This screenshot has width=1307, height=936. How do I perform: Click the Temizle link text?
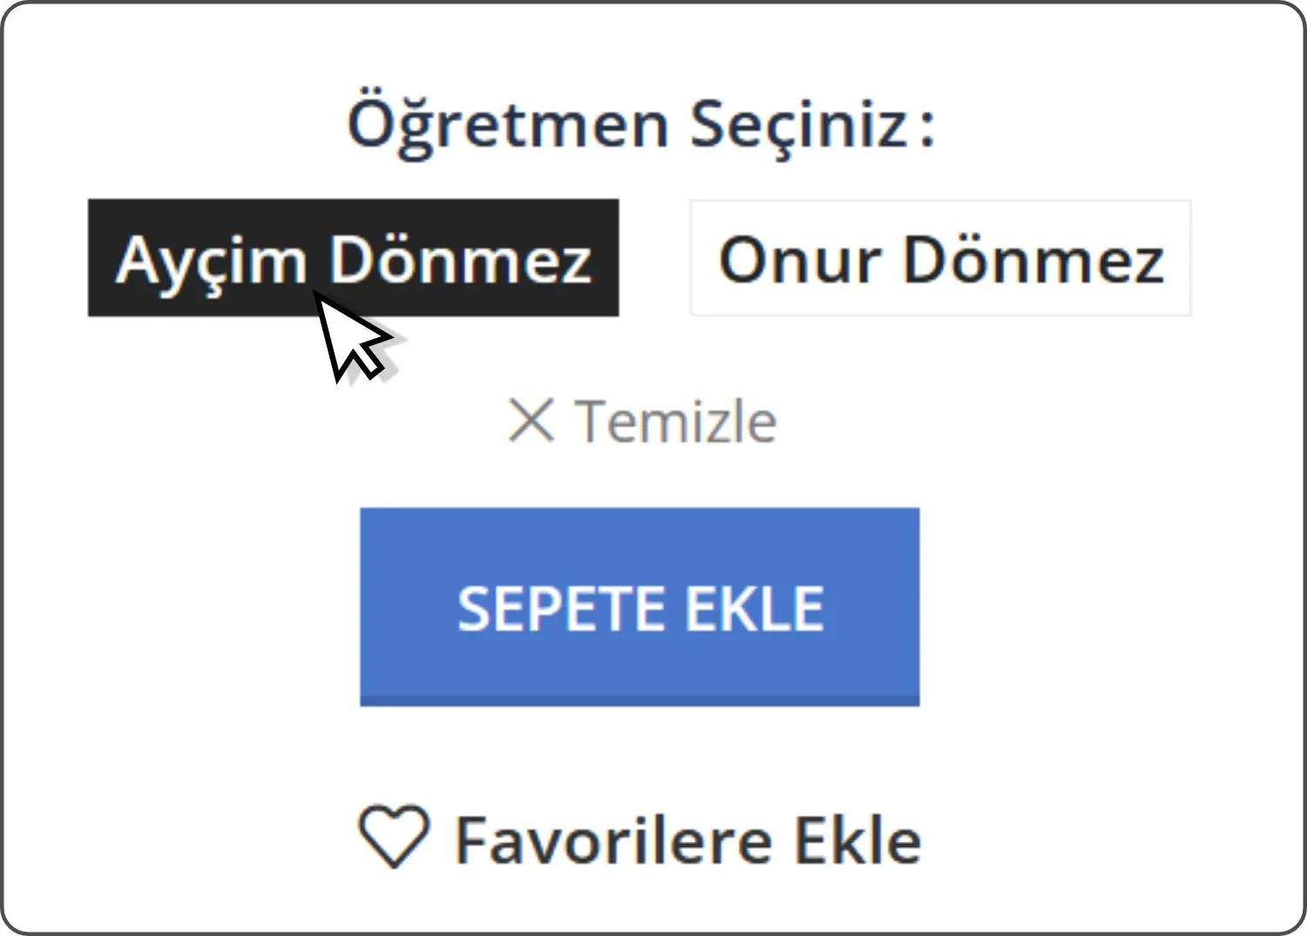tap(675, 422)
